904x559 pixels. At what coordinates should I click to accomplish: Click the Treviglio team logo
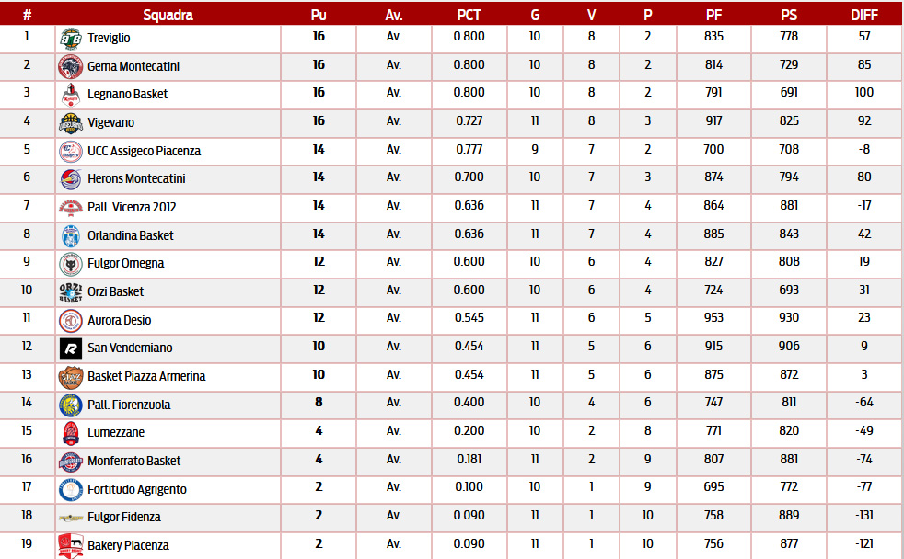pyautogui.click(x=71, y=38)
